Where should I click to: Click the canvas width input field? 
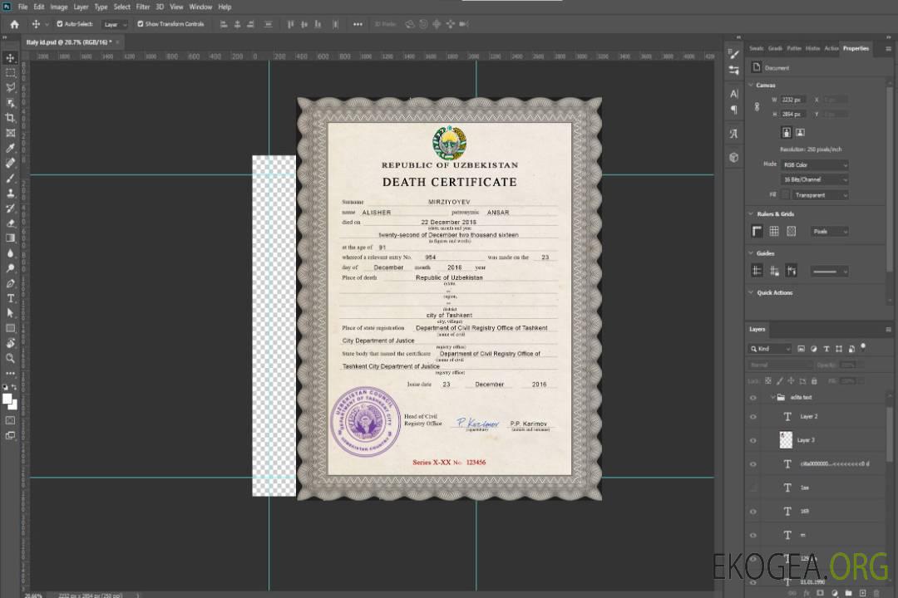tap(792, 100)
